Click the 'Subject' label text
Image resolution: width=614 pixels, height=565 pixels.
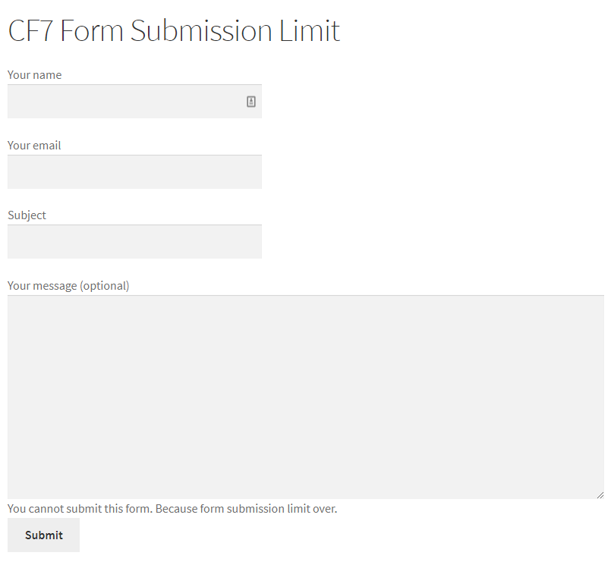click(x=27, y=215)
